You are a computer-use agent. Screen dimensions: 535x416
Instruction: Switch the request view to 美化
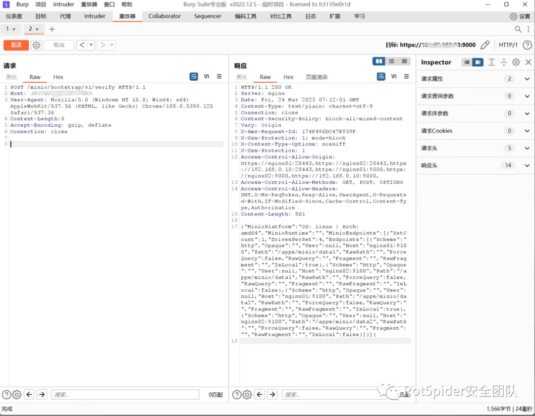pyautogui.click(x=11, y=77)
